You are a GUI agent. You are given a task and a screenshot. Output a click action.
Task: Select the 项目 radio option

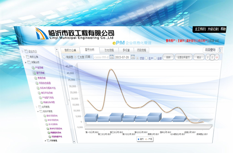coord(137,58)
